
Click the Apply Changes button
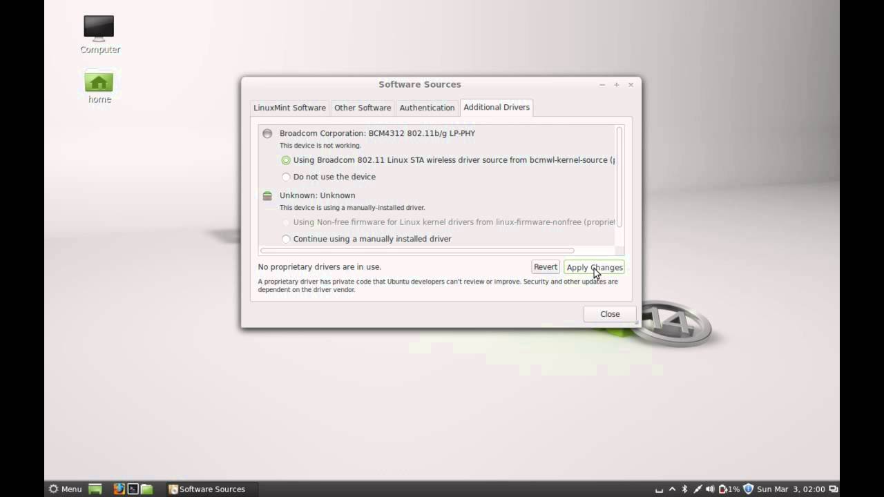pyautogui.click(x=594, y=267)
